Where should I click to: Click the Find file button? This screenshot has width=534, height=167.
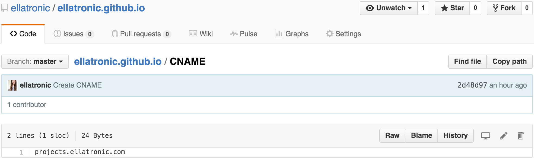coord(468,62)
